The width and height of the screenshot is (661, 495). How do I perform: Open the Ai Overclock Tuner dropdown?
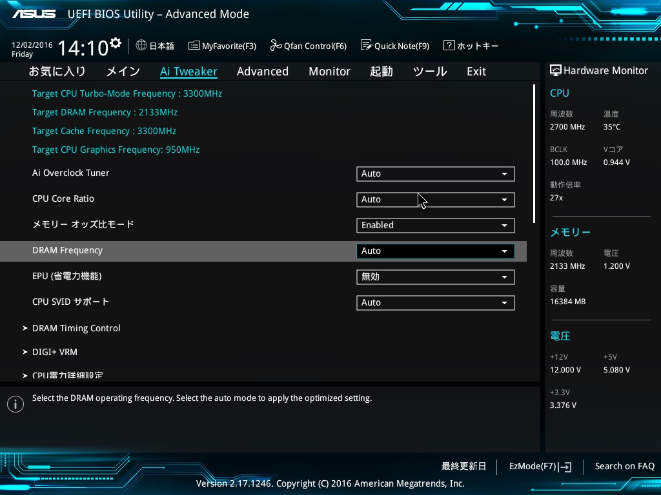(436, 174)
